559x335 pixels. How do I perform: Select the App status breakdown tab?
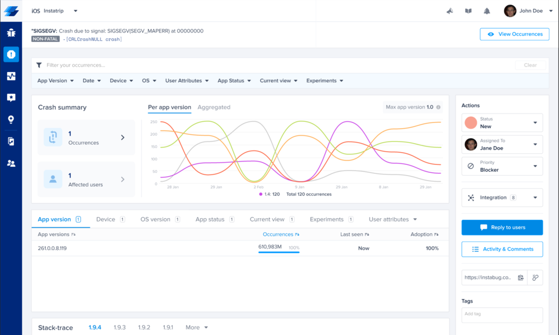(215, 219)
